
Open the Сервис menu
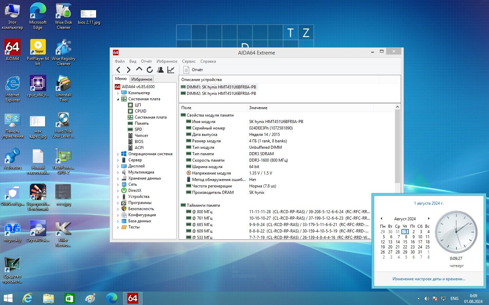click(188, 61)
